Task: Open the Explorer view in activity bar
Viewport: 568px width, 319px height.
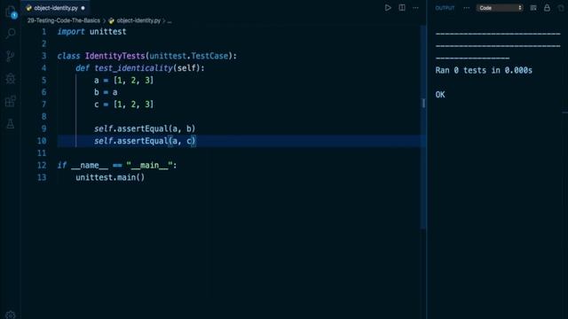Action: [x=11, y=12]
